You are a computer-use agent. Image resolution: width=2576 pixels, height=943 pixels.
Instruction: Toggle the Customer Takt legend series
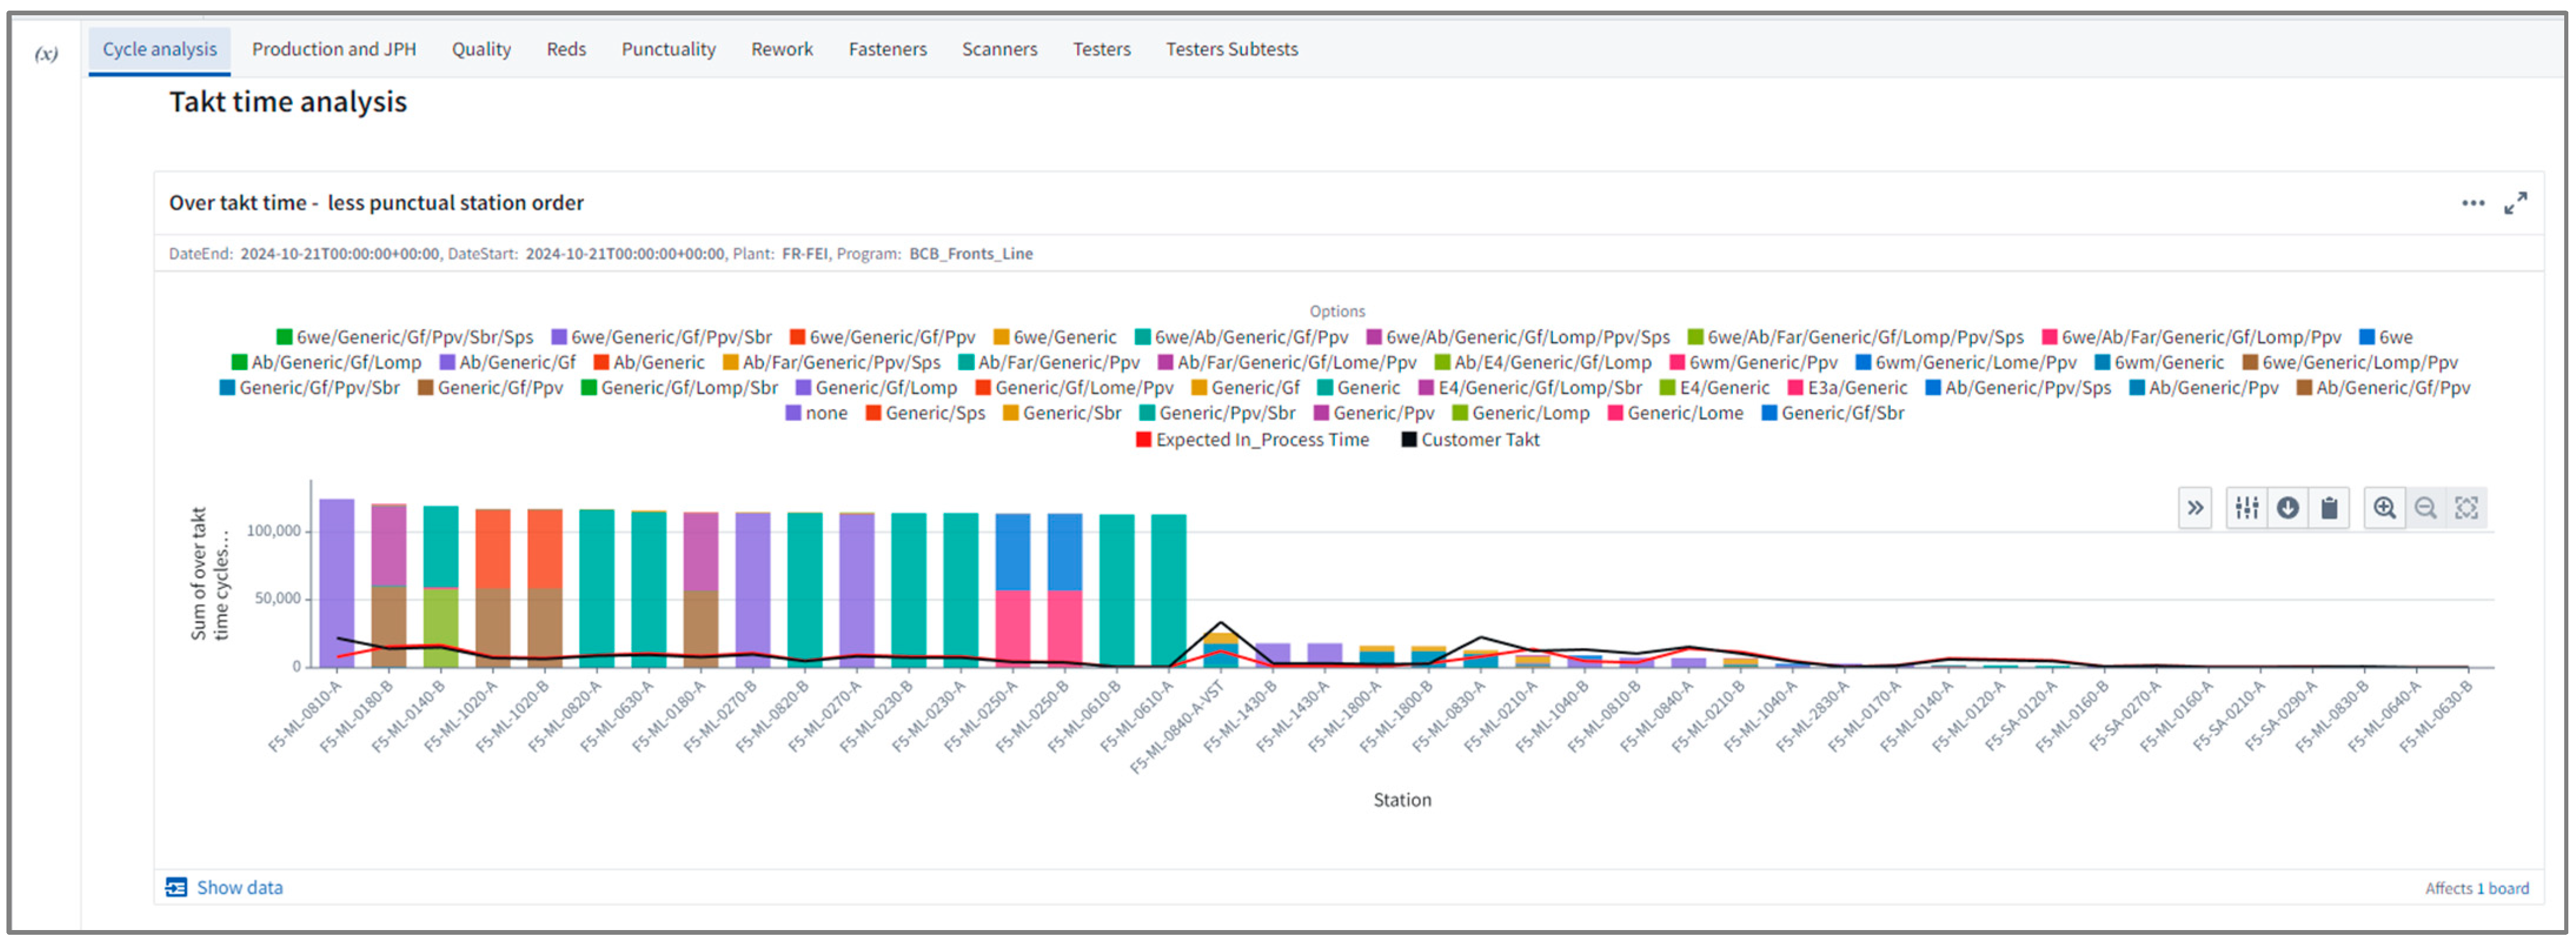pyautogui.click(x=1470, y=439)
